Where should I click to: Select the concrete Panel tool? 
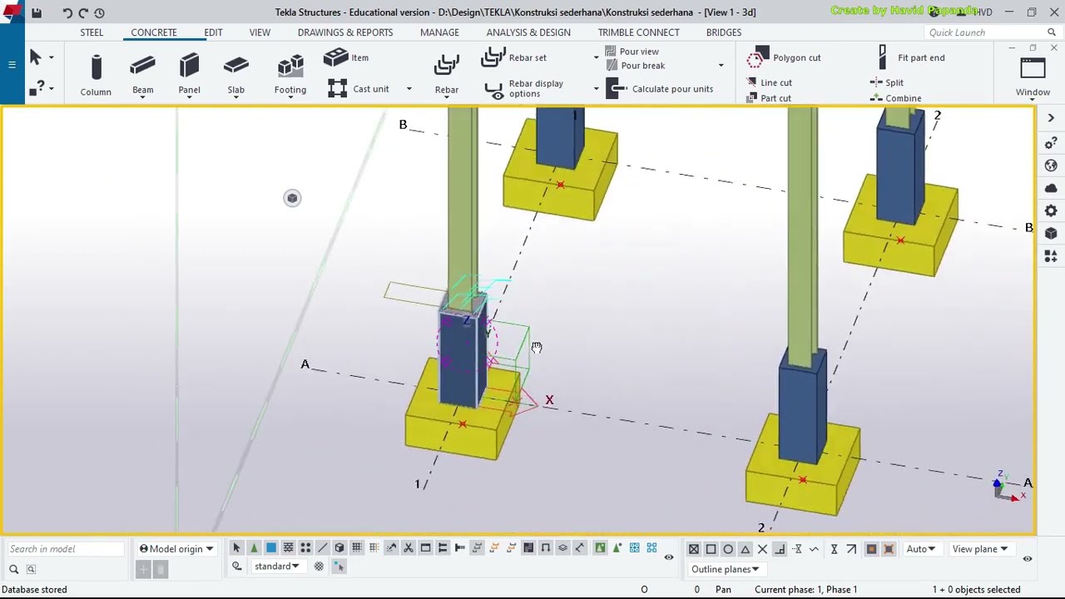(x=189, y=75)
